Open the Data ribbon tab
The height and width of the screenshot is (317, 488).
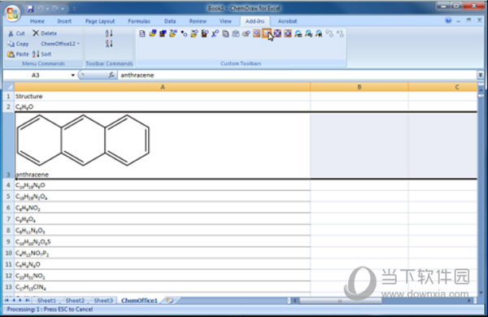click(x=170, y=21)
